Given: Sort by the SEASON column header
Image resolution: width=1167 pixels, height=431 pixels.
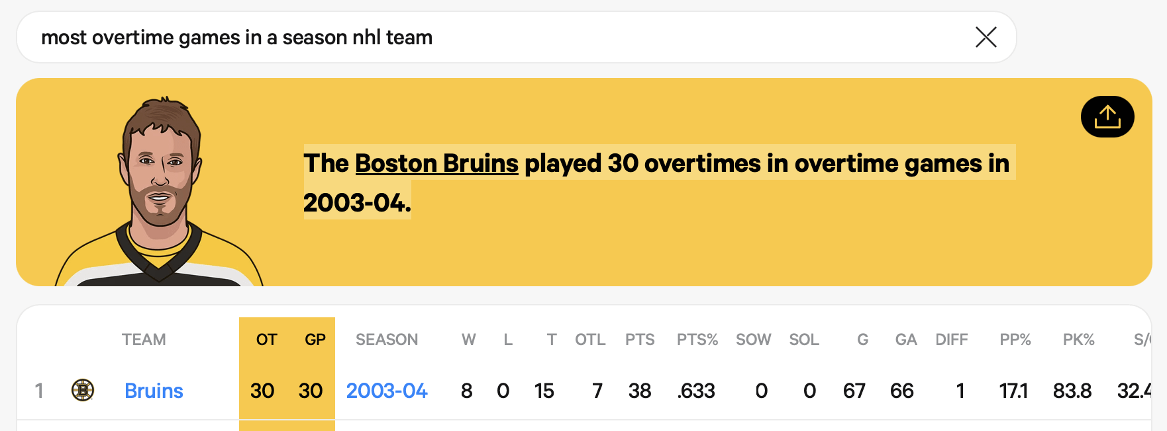Looking at the screenshot, I should tap(387, 340).
